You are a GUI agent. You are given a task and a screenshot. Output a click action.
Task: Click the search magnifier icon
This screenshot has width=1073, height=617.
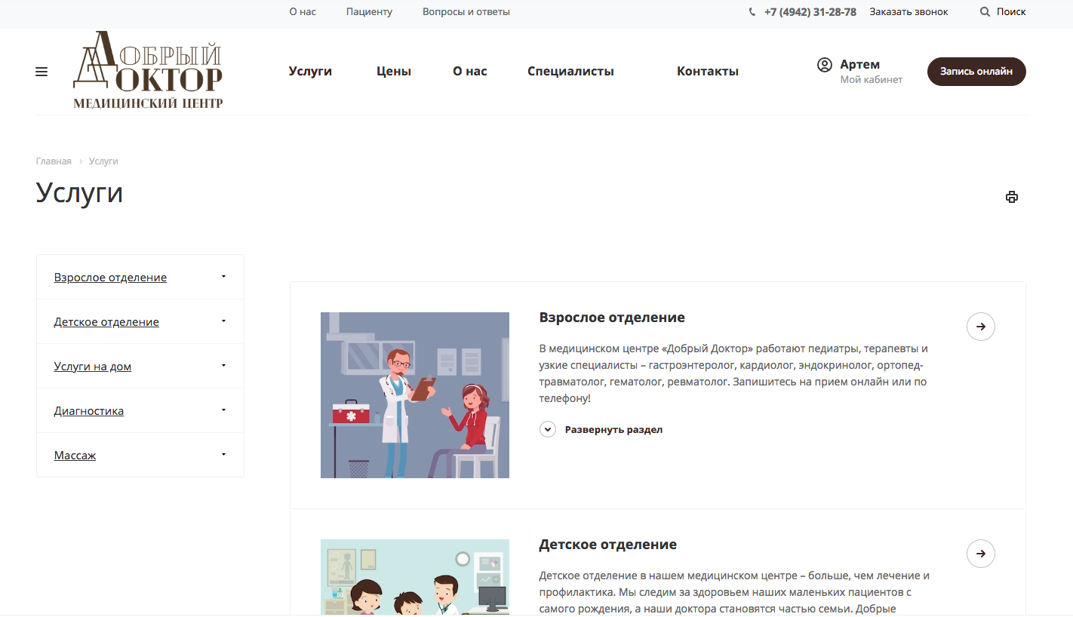(985, 12)
